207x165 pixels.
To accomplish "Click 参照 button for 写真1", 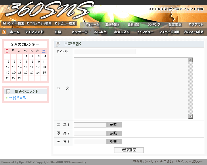I will coord(115,125).
